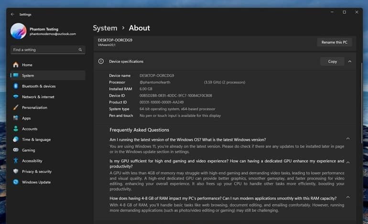Click the Network & internet wifi icon

(16, 97)
